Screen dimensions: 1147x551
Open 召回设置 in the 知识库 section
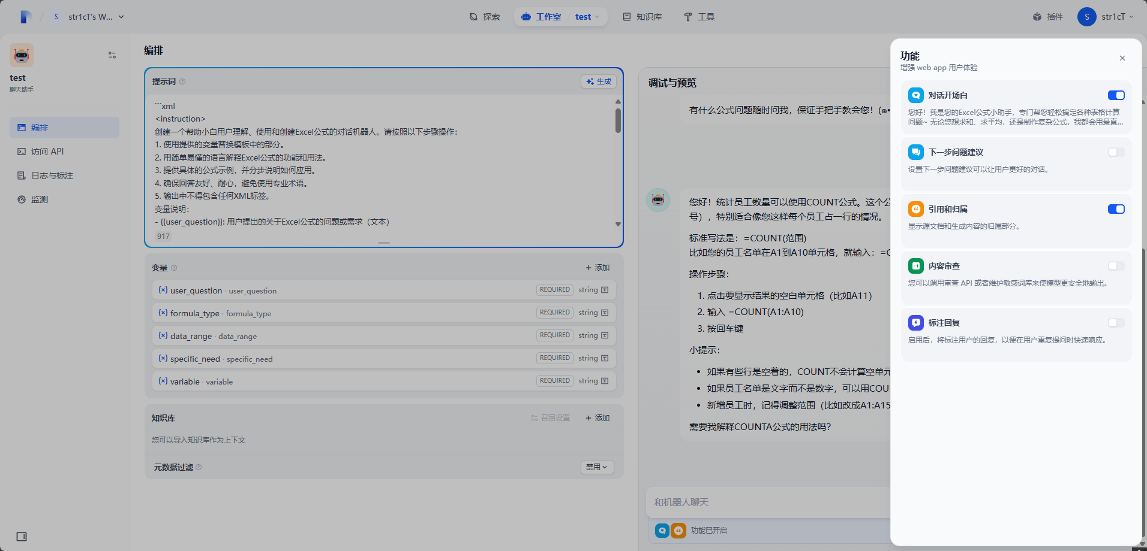pyautogui.click(x=550, y=418)
